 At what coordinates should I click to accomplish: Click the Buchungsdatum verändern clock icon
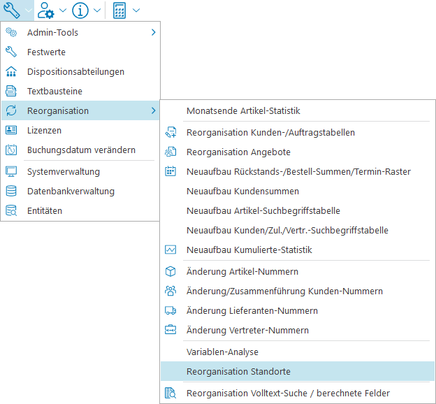pyautogui.click(x=11, y=150)
